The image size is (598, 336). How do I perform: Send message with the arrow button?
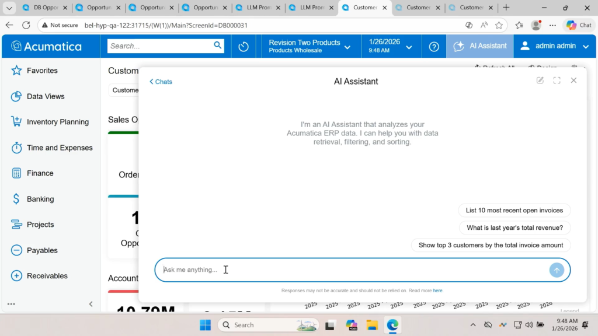557,270
